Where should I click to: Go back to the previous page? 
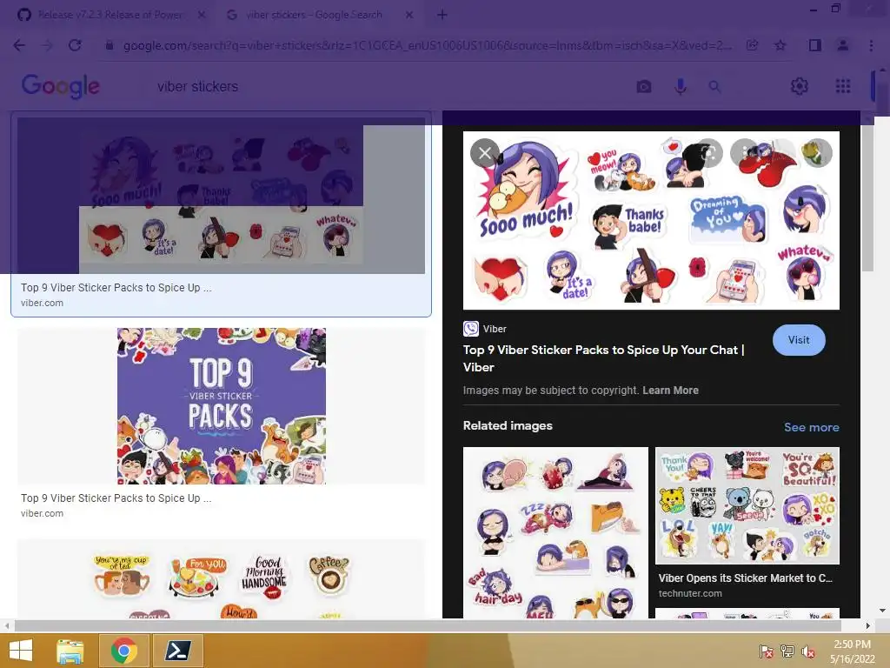coord(19,45)
